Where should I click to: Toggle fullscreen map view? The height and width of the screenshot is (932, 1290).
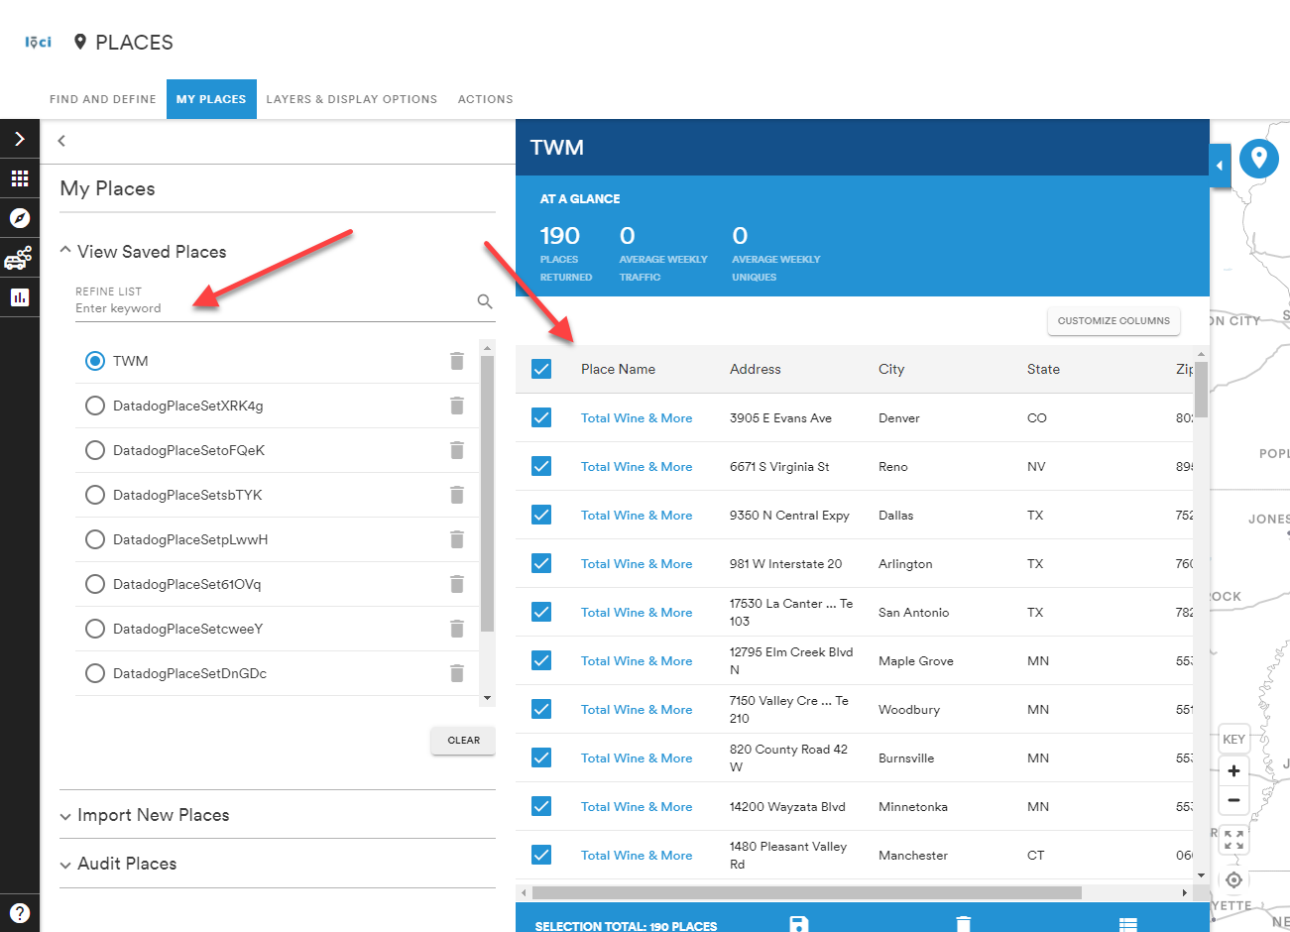pyautogui.click(x=1233, y=840)
